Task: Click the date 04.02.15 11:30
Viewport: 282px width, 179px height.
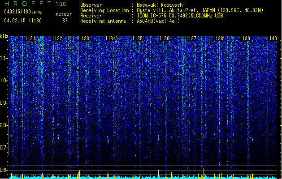Action: pyautogui.click(x=23, y=21)
